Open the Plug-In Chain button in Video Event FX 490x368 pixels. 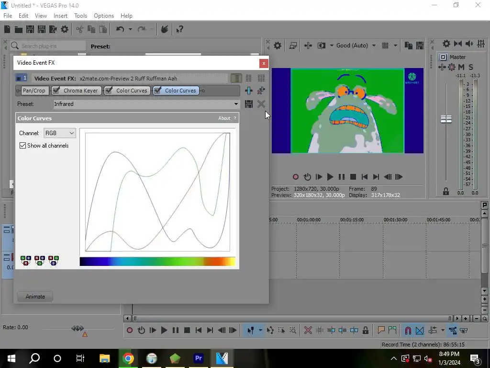(249, 91)
